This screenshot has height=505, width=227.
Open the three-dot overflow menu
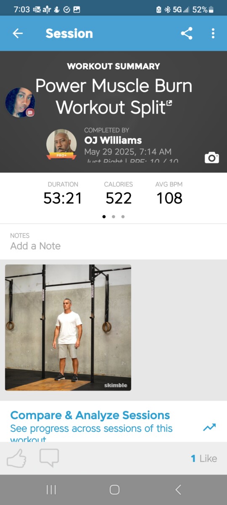click(213, 33)
